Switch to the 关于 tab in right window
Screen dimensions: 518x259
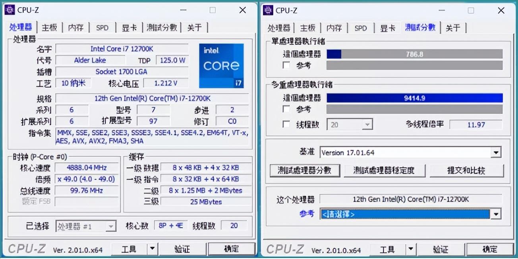point(454,28)
